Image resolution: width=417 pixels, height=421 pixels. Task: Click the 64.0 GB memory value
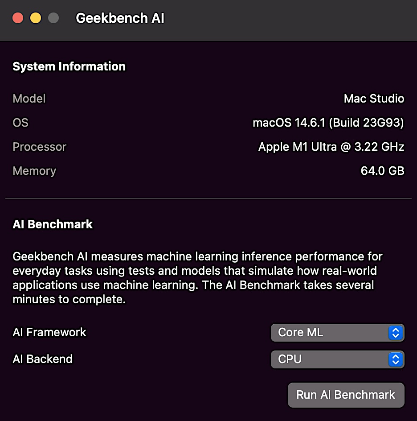(x=382, y=171)
